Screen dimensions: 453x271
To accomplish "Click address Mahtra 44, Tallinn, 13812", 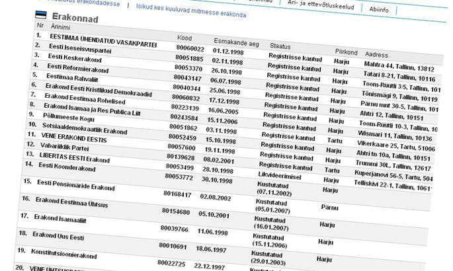I will click(399, 66).
